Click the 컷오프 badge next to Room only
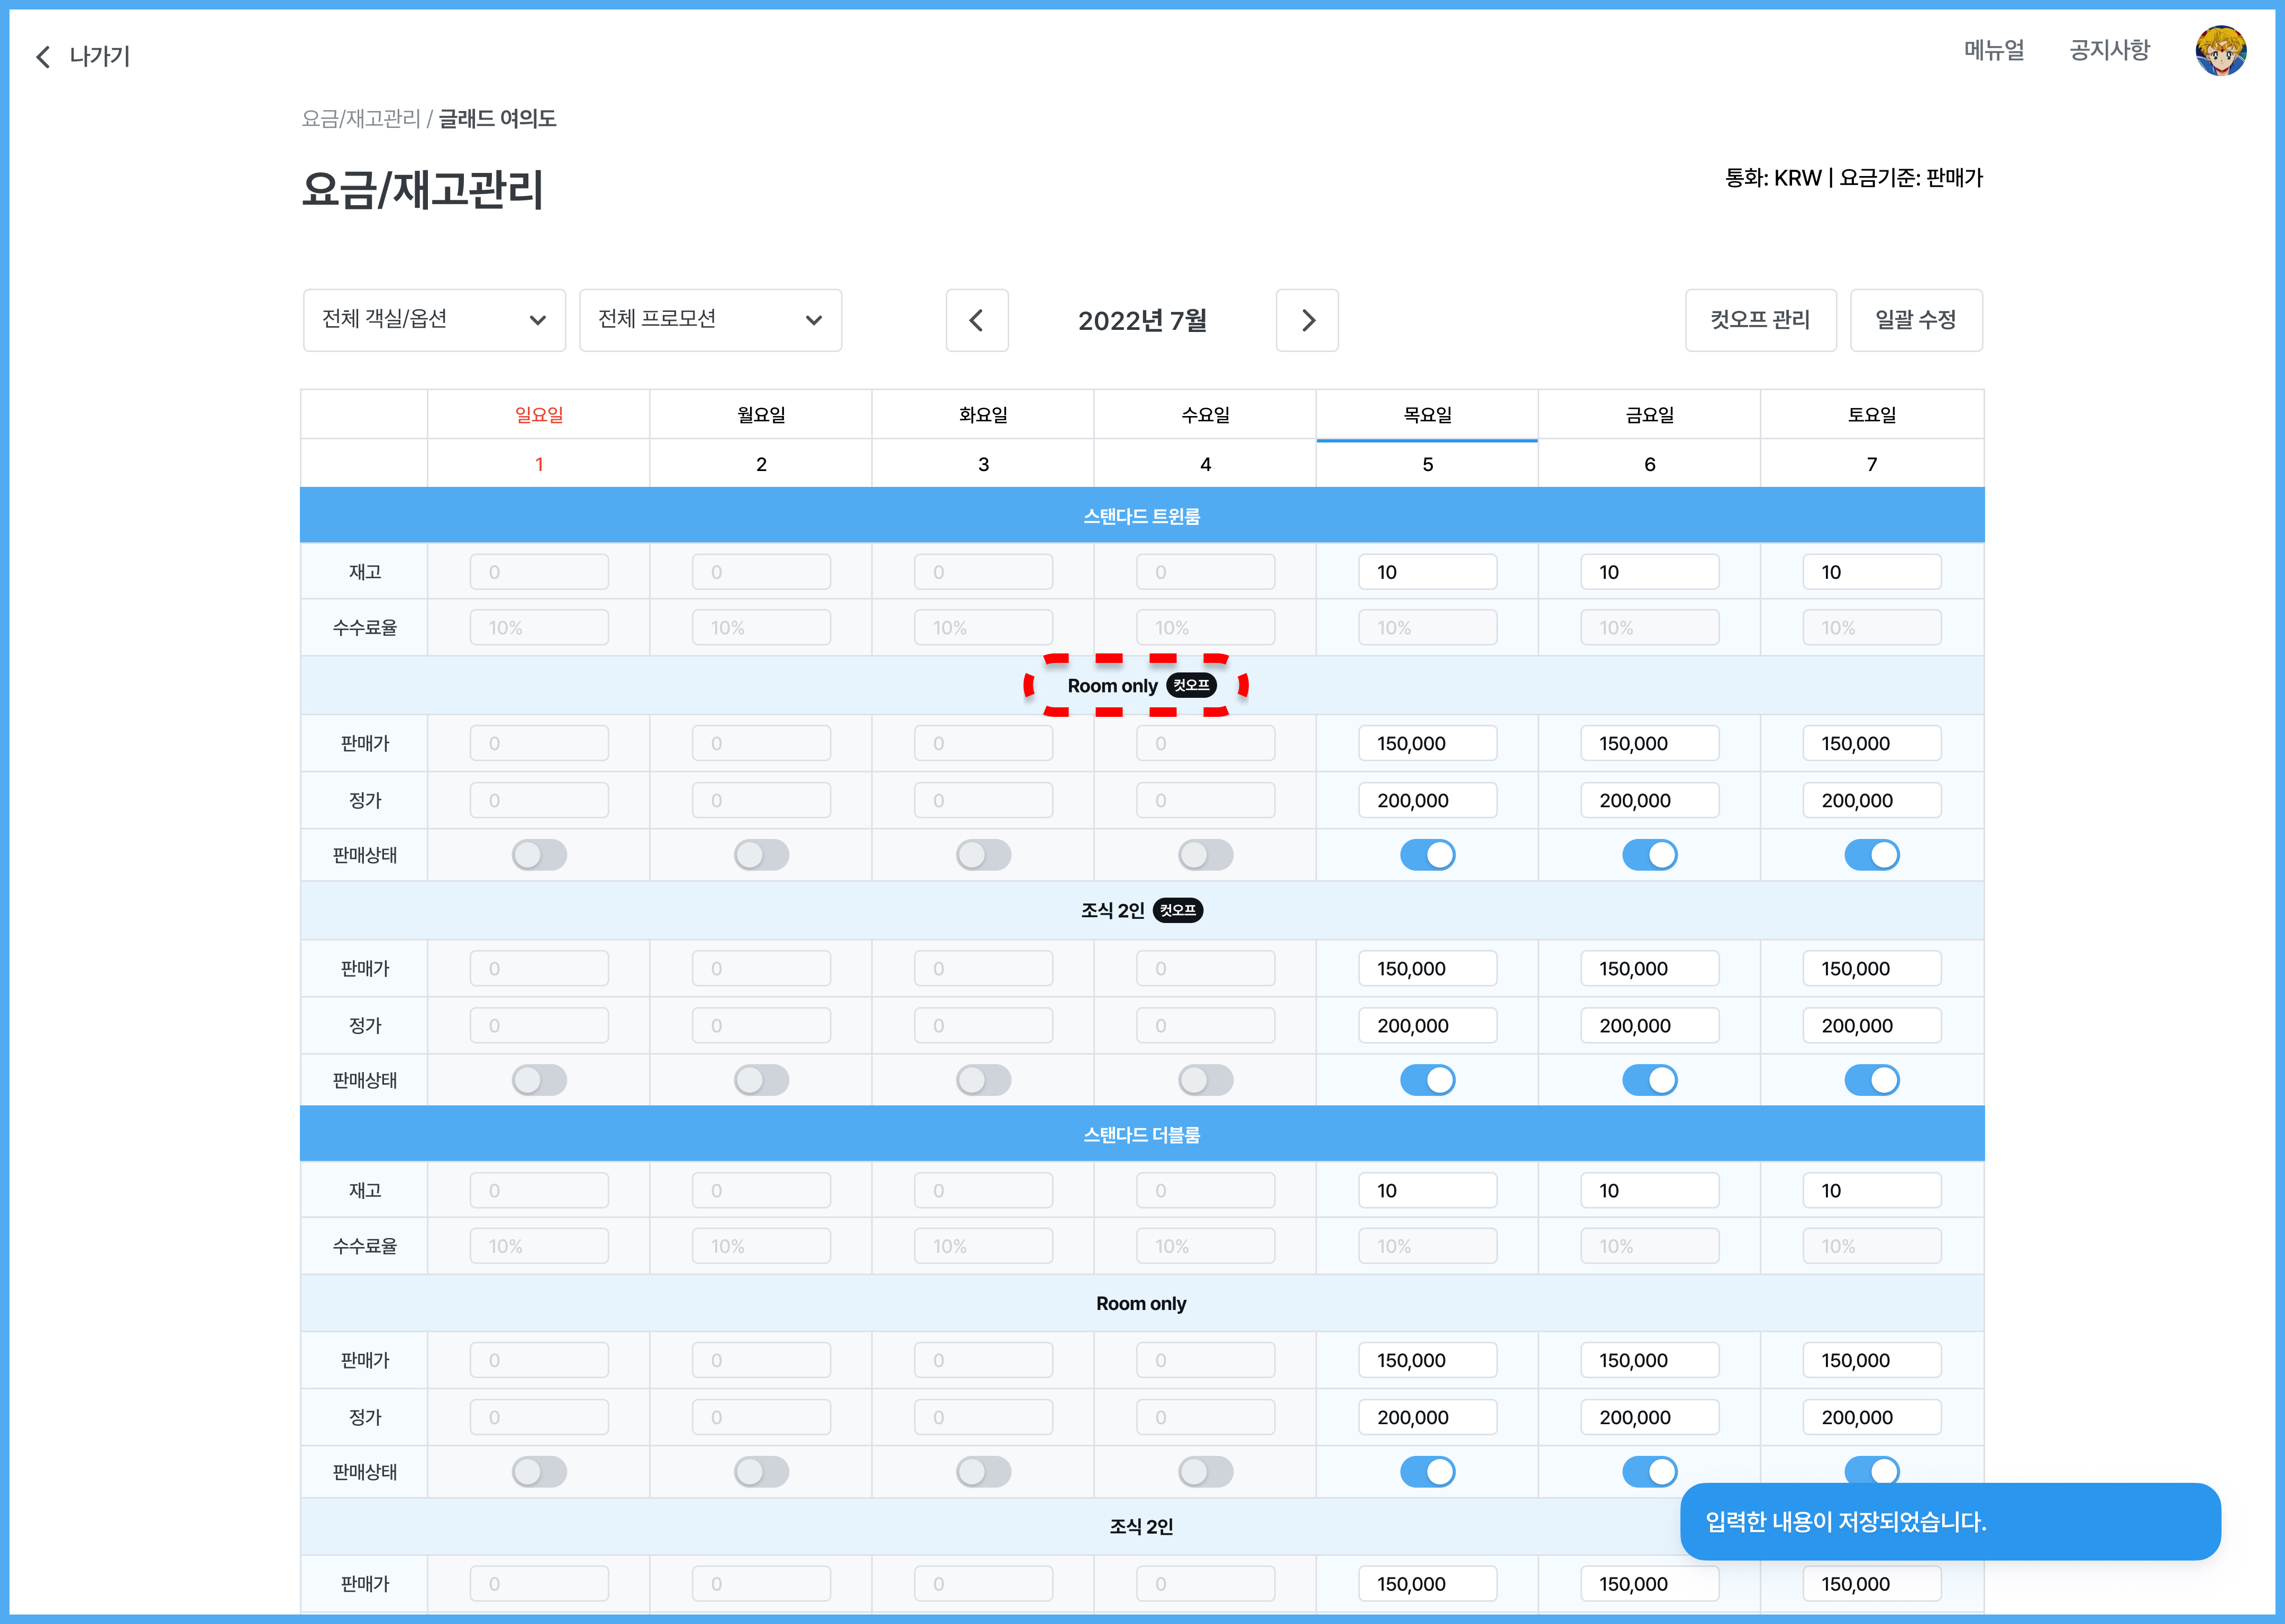 point(1191,685)
